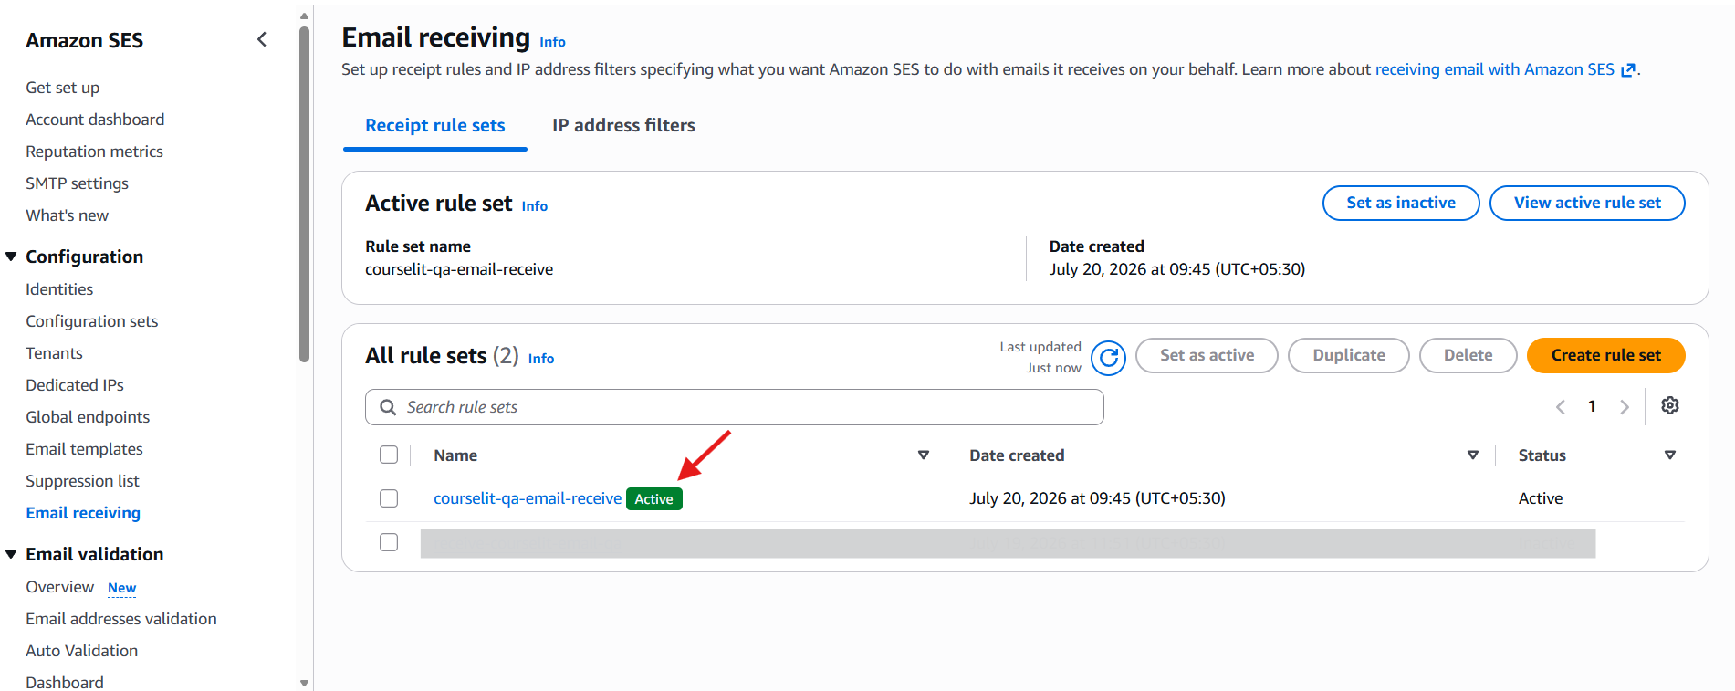This screenshot has height=691, width=1735.
Task: Open Tenants page
Action: 54,353
